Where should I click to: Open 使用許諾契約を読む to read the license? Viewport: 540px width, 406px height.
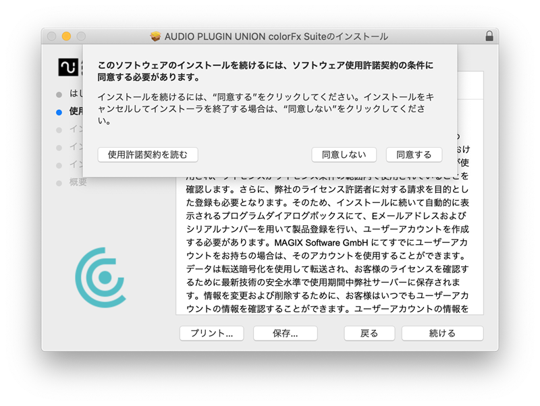148,155
